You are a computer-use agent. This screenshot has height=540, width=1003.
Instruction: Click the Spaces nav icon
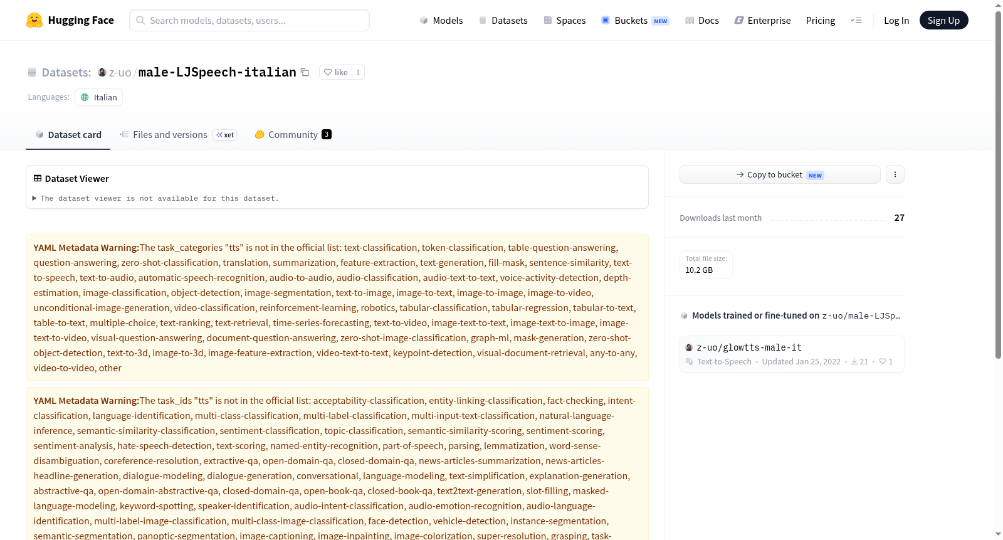coord(548,21)
